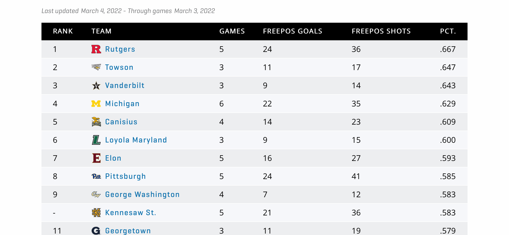Click the FREEPOS SHOTS column header
The height and width of the screenshot is (235, 509).
381,31
